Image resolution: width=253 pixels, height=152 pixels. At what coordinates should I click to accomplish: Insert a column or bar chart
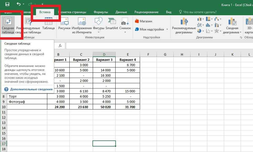(200, 19)
